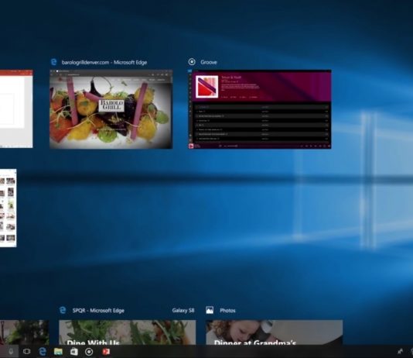Click the 'SPQR - Microsoft Edge' label
This screenshot has height=358, width=413.
[98, 311]
